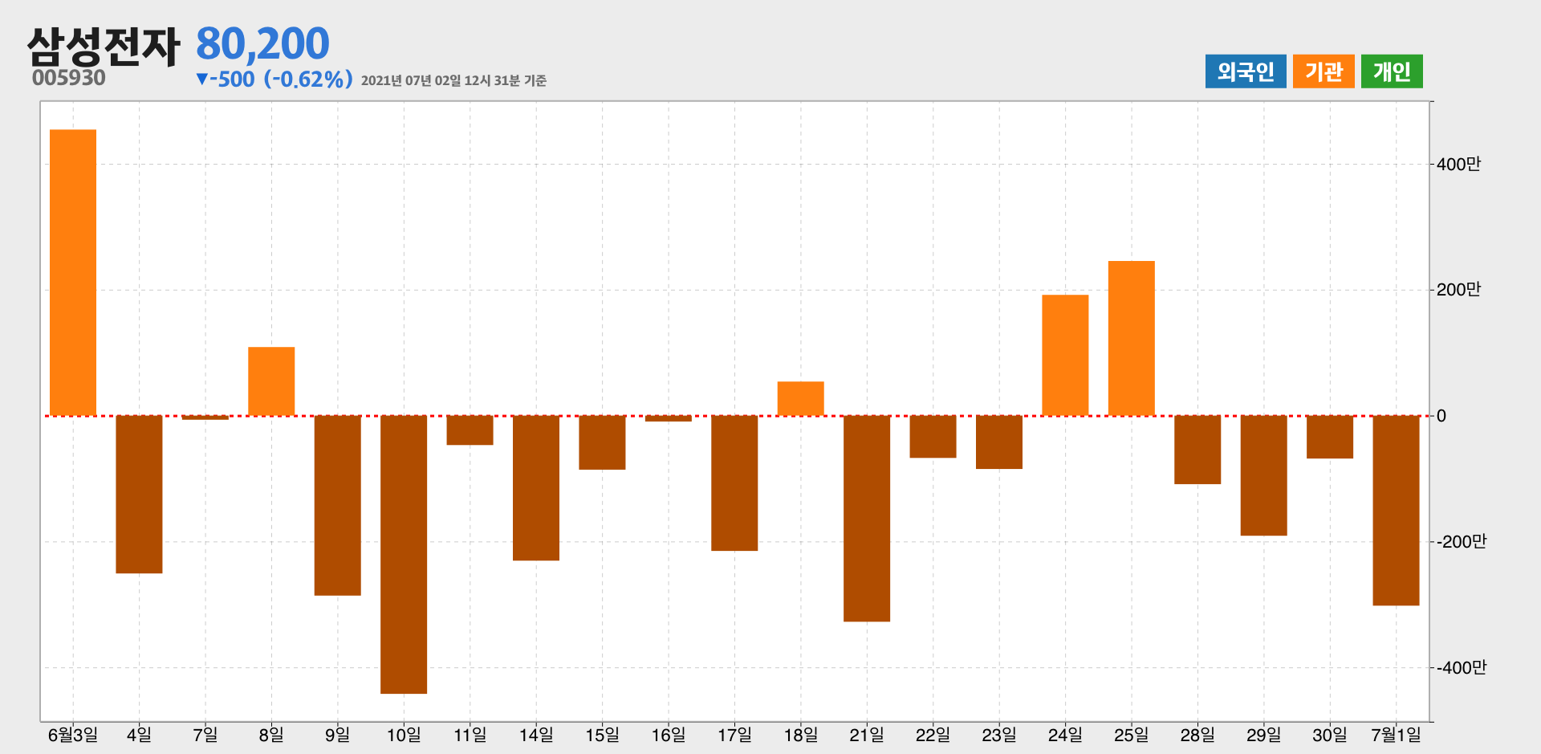Select the 외국인 investor tab
The width and height of the screenshot is (1541, 754).
pos(1246,71)
